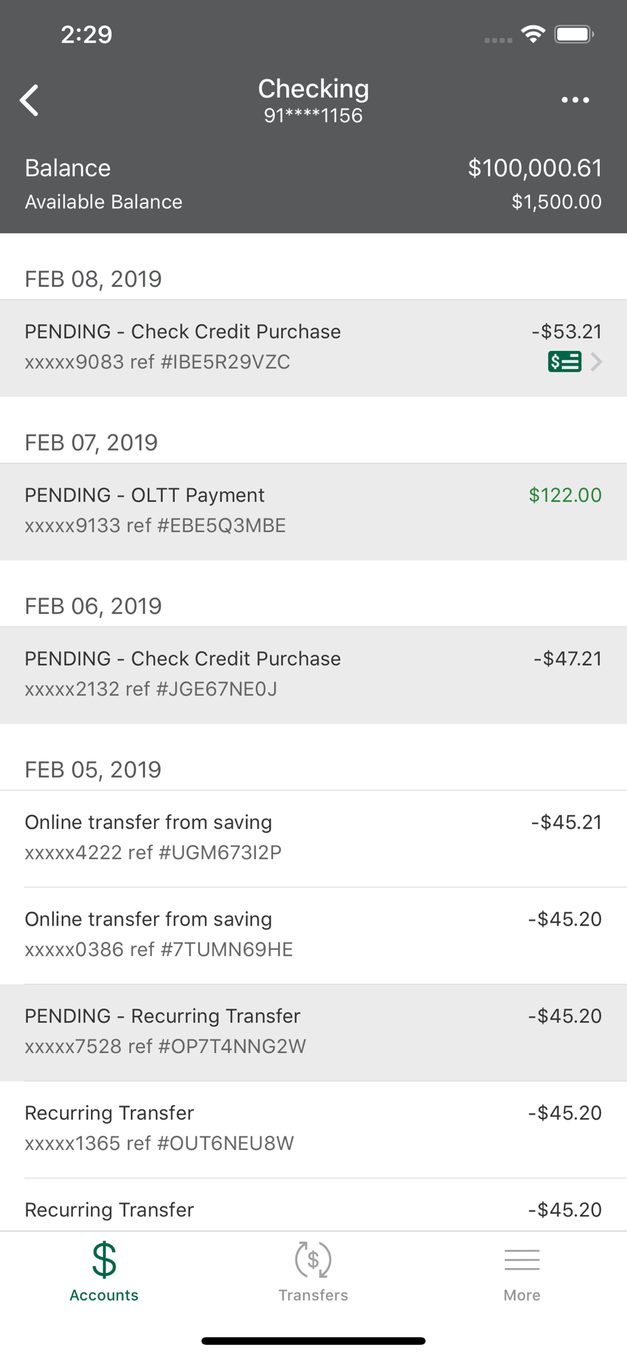Open the three-dot more options menu
Screen dimensions: 627x1357
point(575,100)
